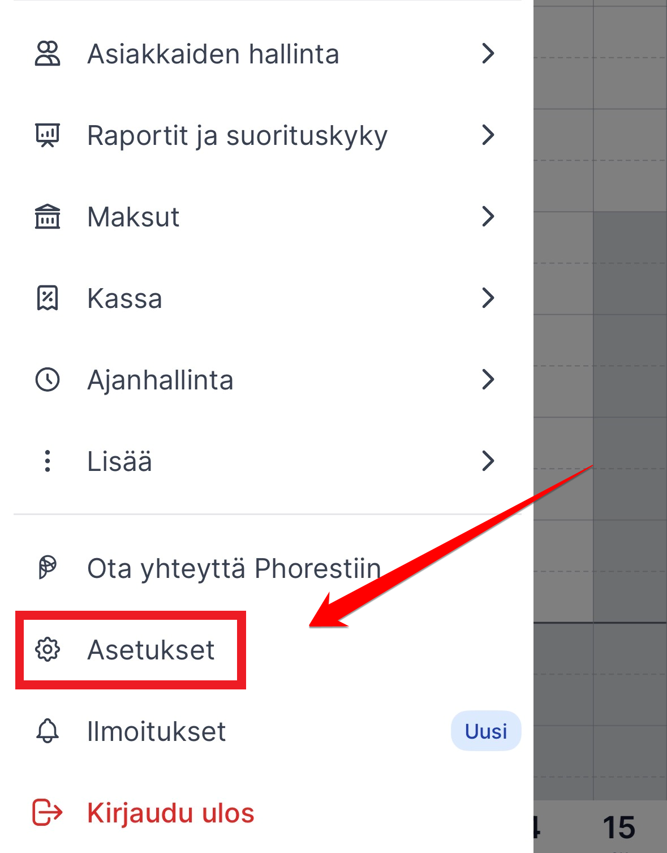Select the Kassa receipt icon
667x853 pixels.
pyautogui.click(x=48, y=298)
